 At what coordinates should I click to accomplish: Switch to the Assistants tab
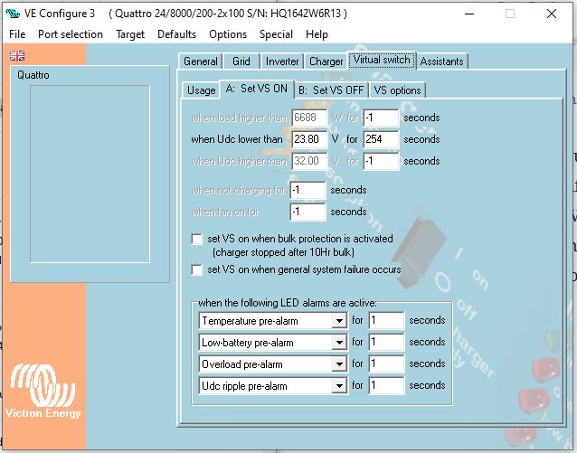[442, 61]
